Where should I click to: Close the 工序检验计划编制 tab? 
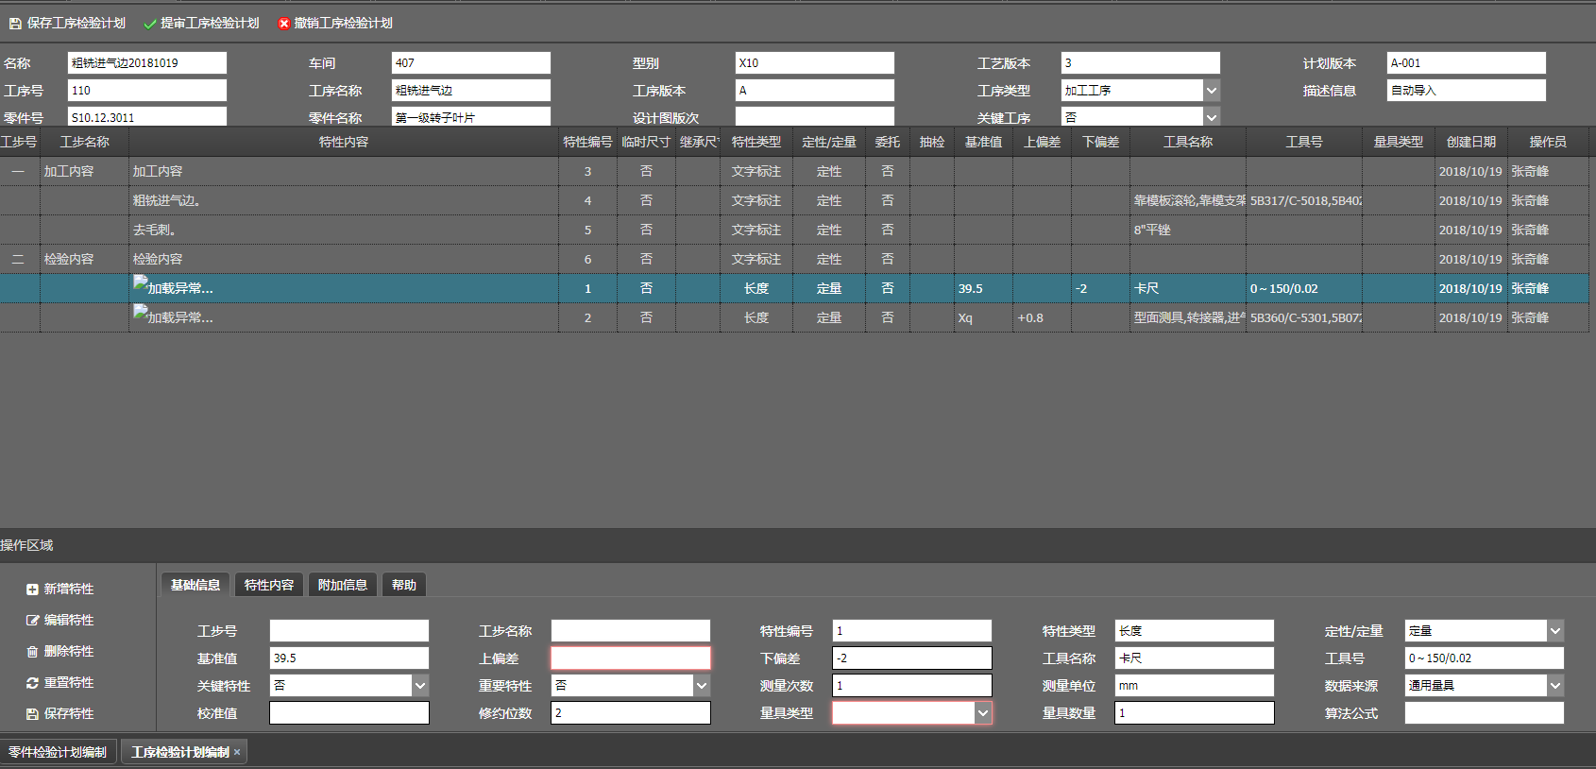[x=237, y=752]
